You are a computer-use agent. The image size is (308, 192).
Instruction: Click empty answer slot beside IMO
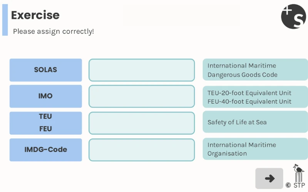[x=142, y=96]
